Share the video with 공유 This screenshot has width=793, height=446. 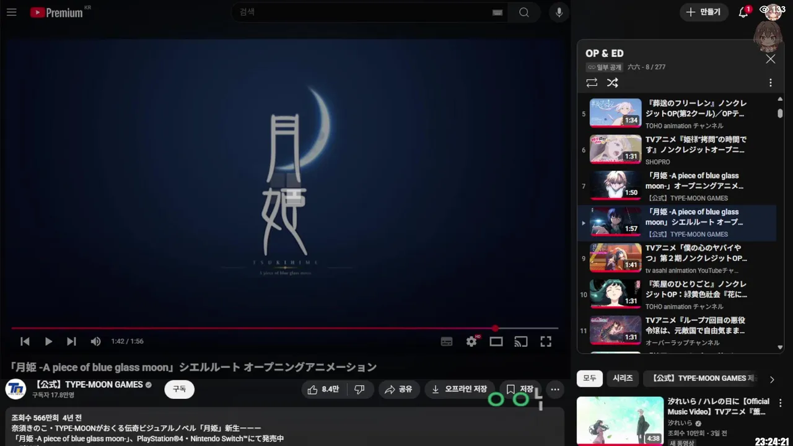(398, 389)
